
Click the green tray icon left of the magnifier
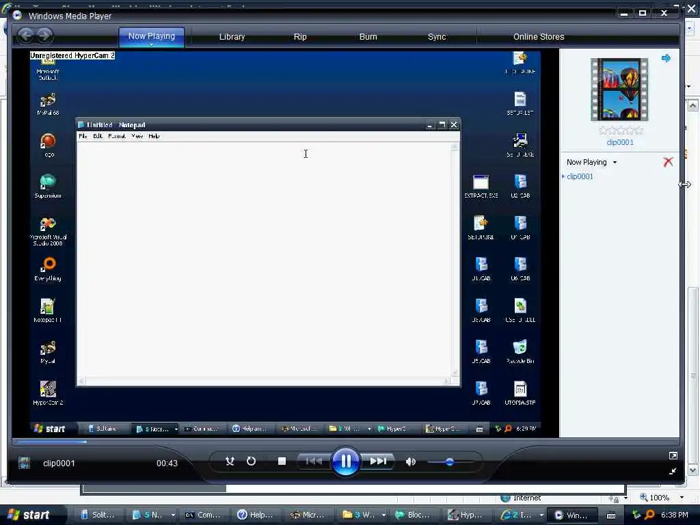(x=636, y=515)
